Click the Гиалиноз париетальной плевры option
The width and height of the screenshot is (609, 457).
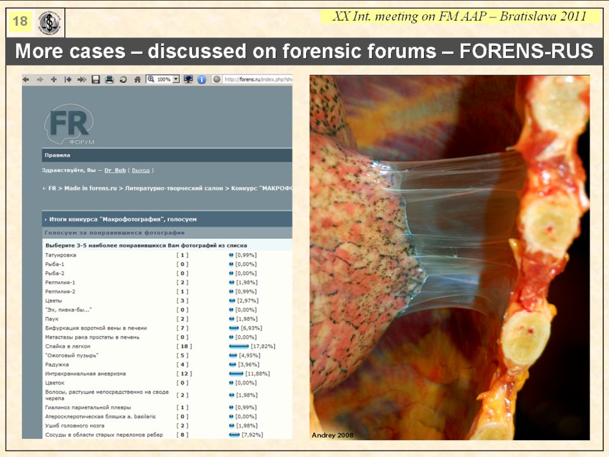(x=88, y=407)
